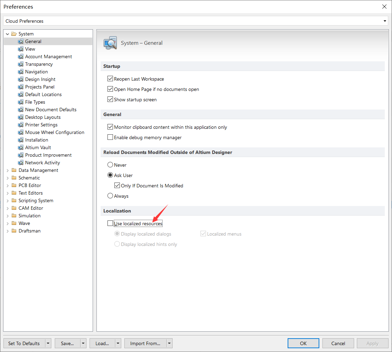392x352 pixels.
Task: Toggle Open Home Page if no documents open
Action: (110, 89)
